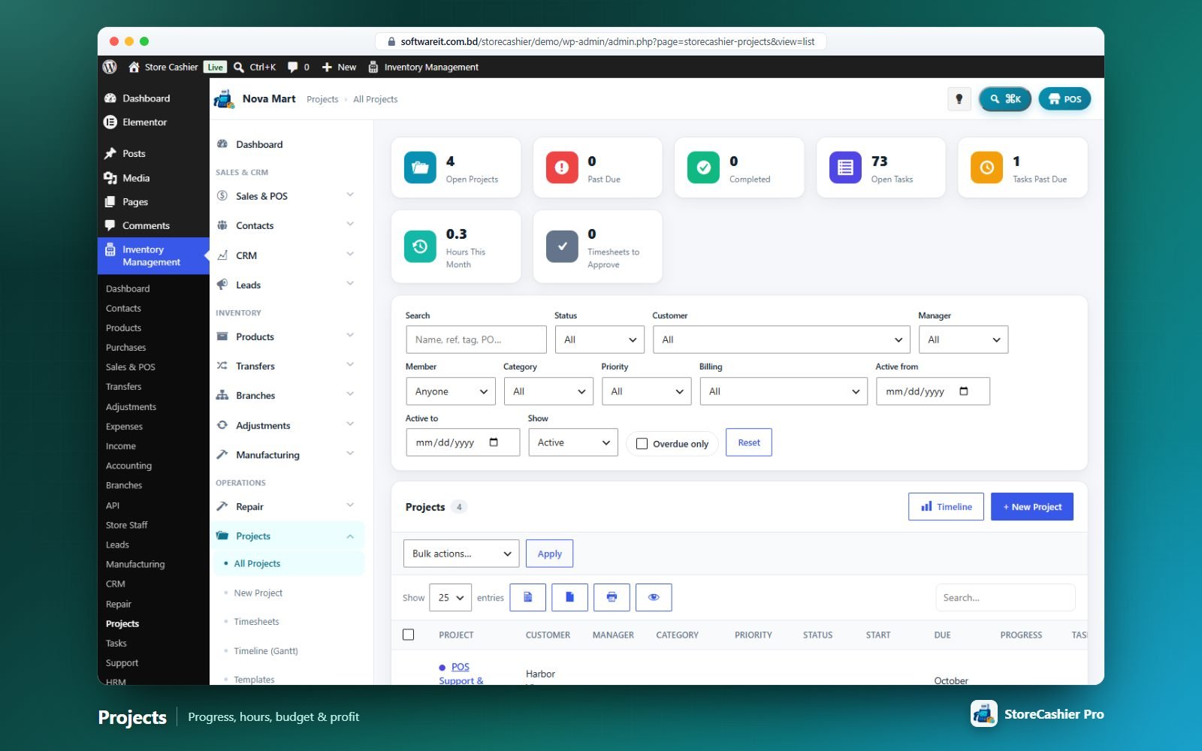This screenshot has height=751, width=1202.
Task: Toggle the Overdue only checkbox
Action: point(642,444)
